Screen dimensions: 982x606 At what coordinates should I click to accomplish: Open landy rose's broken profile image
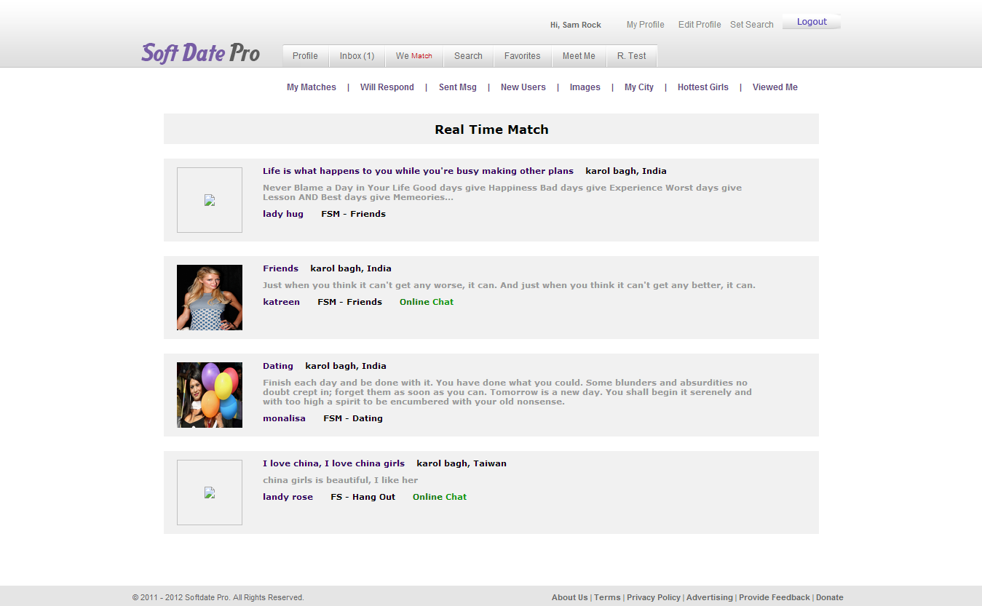[210, 493]
